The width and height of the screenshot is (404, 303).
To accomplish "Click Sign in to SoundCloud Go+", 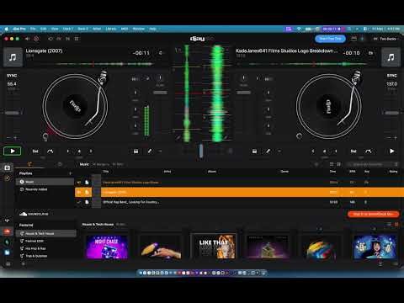I will [x=373, y=214].
